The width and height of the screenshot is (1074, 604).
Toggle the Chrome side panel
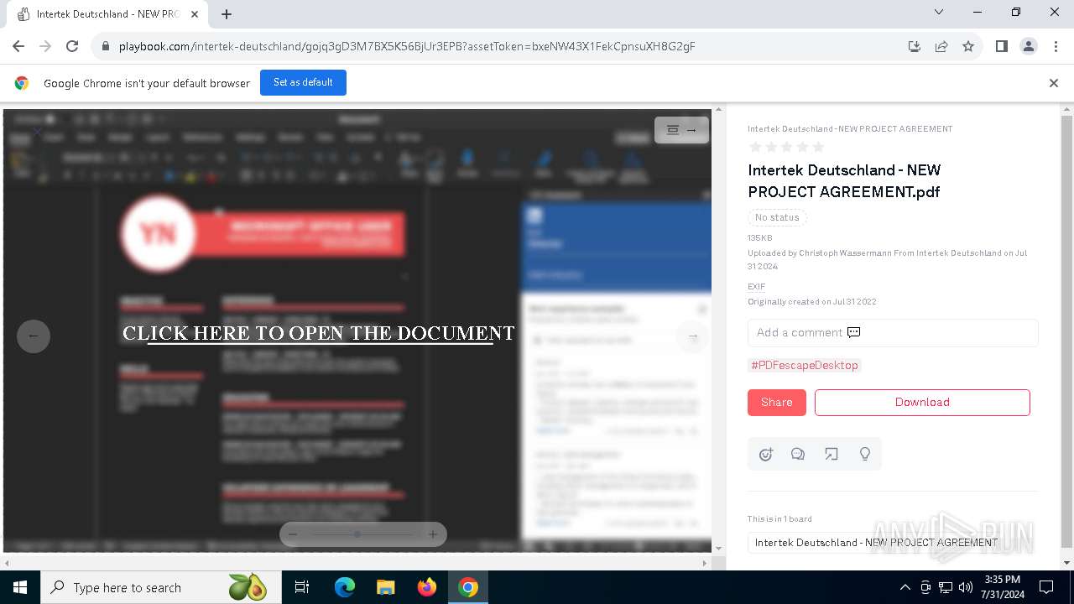coord(1002,46)
